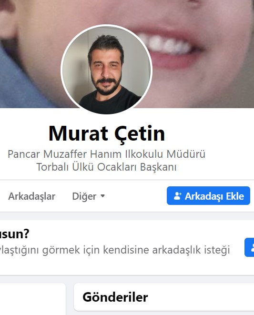254x315 pixels.
Task: Select the profile name Murat Çetin
Action: tap(107, 133)
